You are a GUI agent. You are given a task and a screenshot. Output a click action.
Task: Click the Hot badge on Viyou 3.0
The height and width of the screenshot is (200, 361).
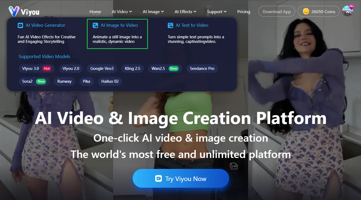pyautogui.click(x=47, y=68)
